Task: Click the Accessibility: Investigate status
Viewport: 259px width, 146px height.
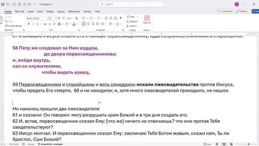Action: click(50, 144)
